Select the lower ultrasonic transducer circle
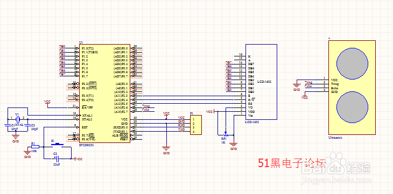The image size is (393, 194). click(352, 107)
